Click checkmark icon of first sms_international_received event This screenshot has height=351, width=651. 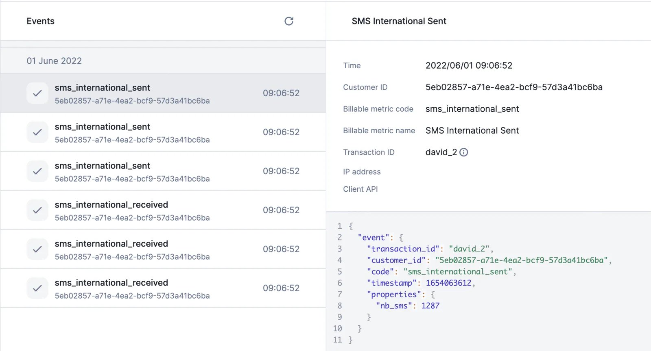[x=37, y=210]
